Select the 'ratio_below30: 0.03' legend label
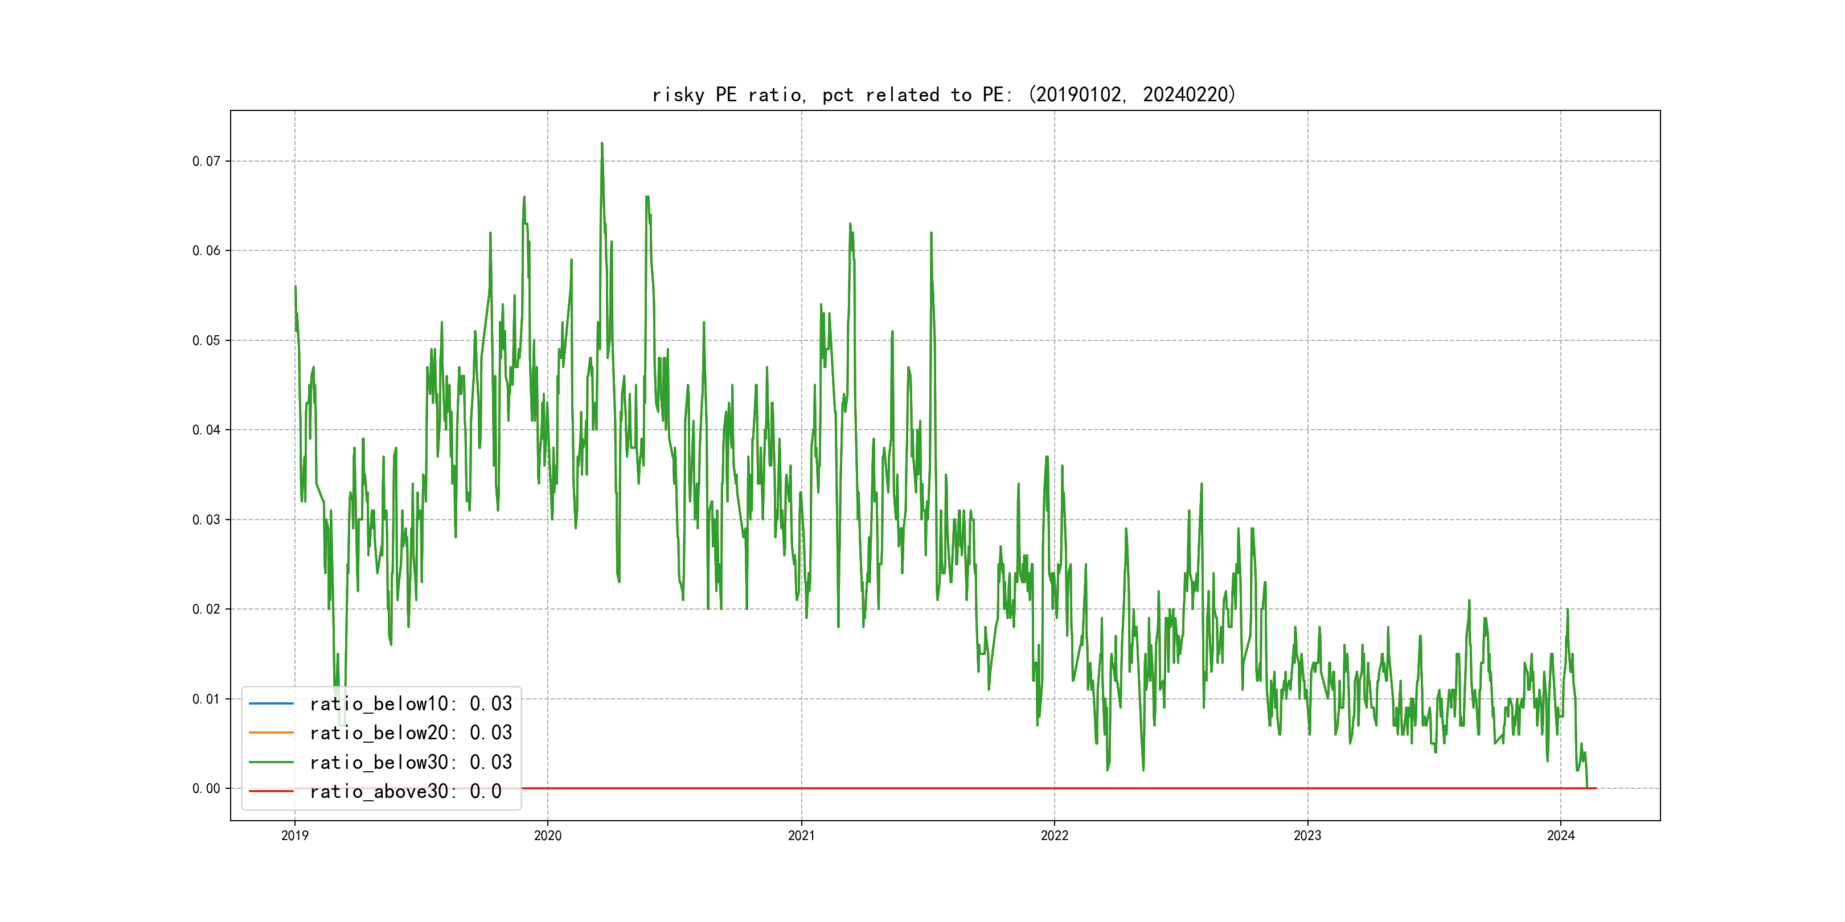This screenshot has height=922, width=1845. pyautogui.click(x=411, y=763)
